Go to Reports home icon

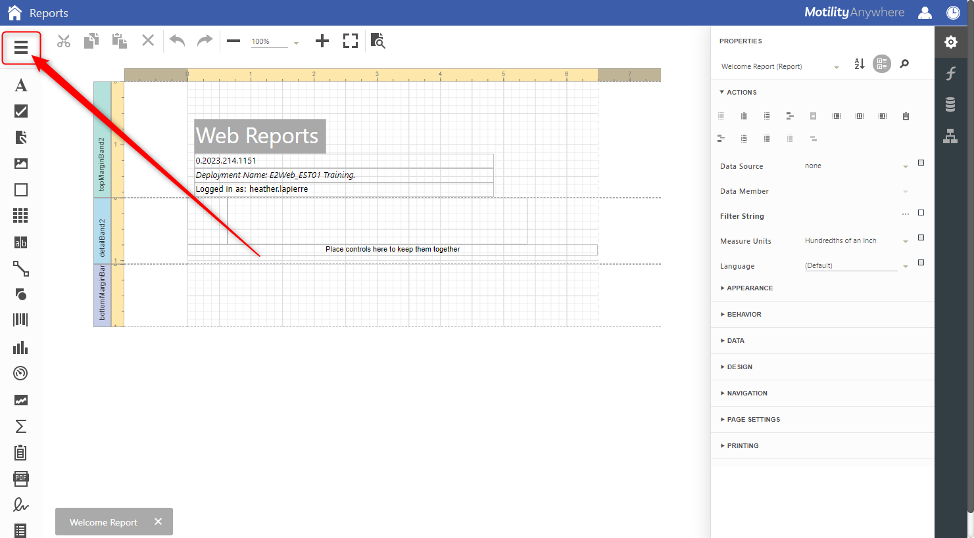(x=14, y=12)
